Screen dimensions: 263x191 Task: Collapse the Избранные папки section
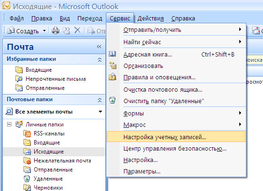point(100,59)
